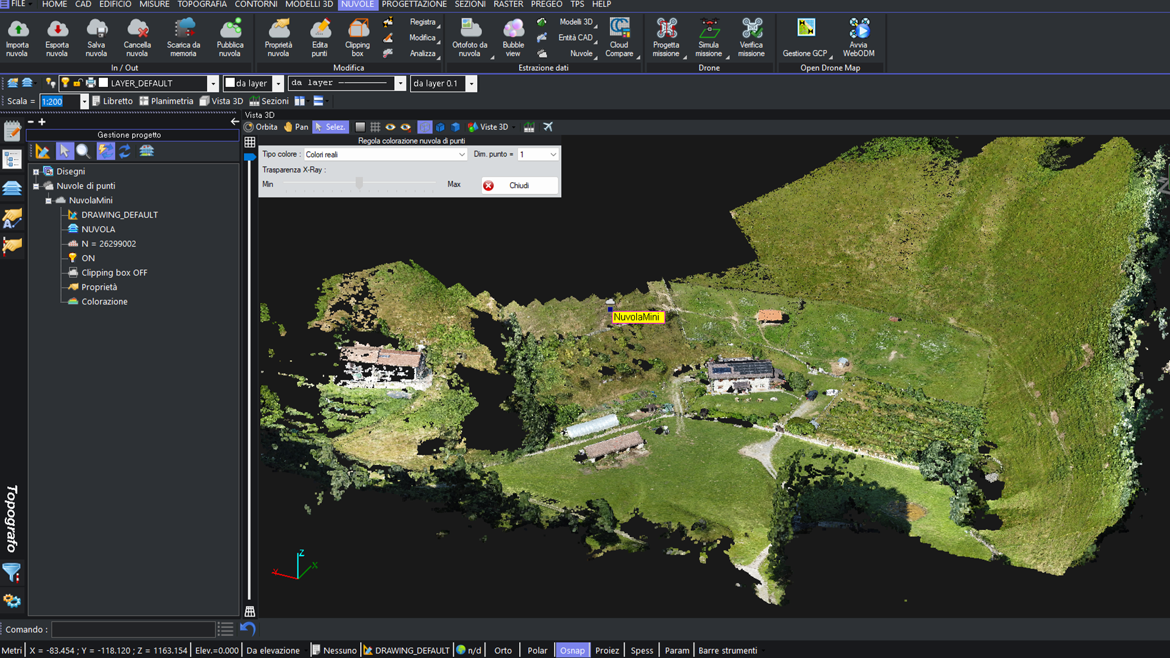Start Avvia WebODM
This screenshot has width=1170, height=658.
(x=859, y=37)
